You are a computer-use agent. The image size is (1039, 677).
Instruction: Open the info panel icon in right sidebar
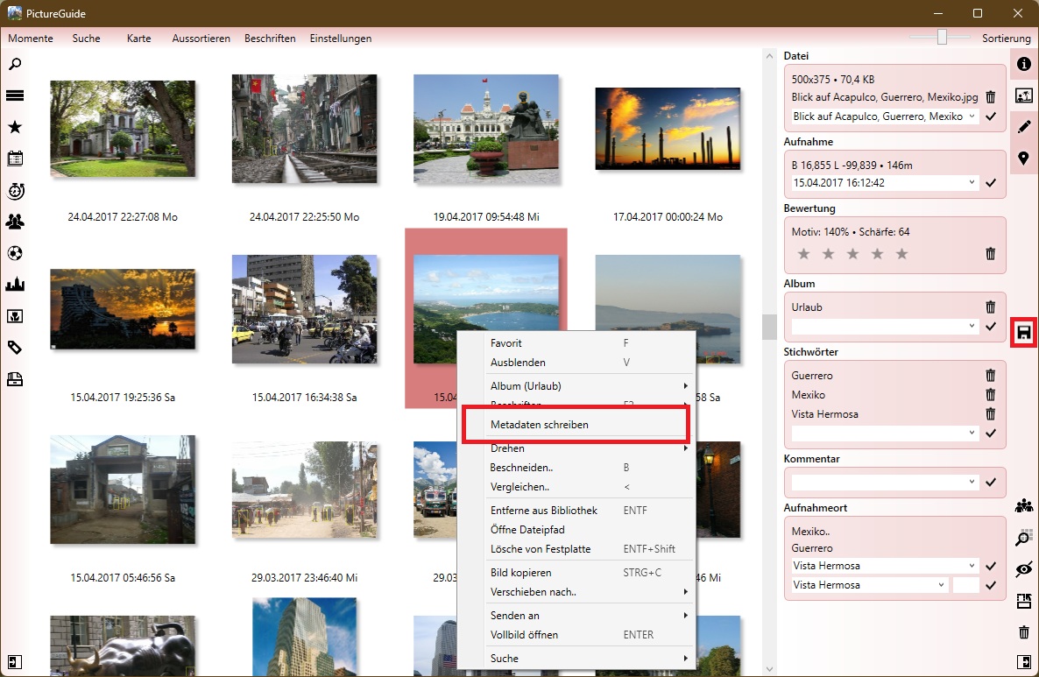[1022, 64]
